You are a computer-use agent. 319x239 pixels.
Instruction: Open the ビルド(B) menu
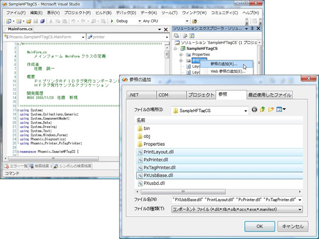coord(103,13)
